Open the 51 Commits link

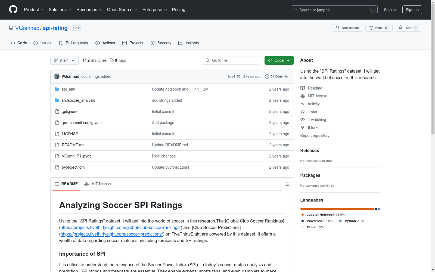coord(276,76)
